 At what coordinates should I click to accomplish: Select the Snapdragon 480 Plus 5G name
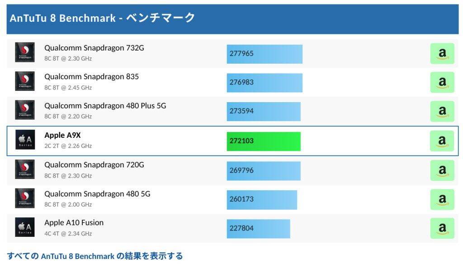click(105, 106)
